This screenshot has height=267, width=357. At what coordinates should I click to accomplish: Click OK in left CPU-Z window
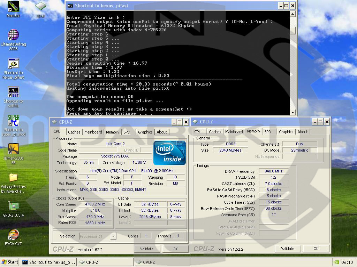click(x=175, y=249)
